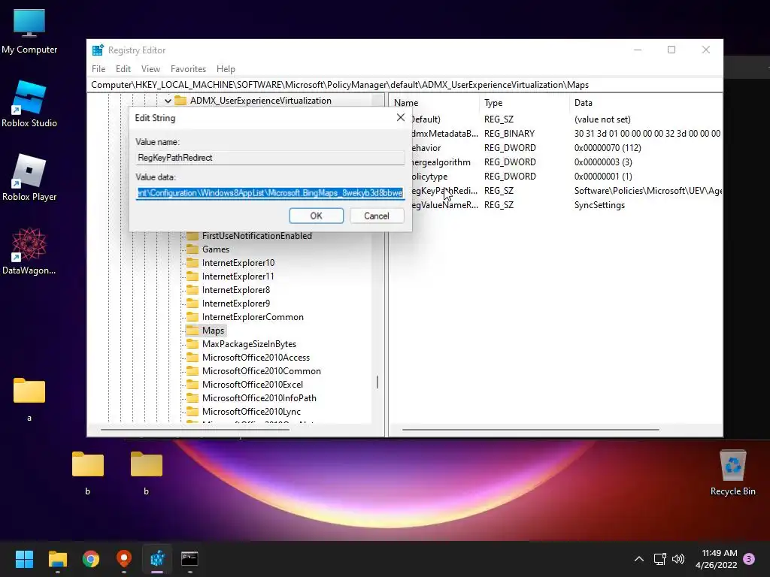Select the InternetExplorer11 key

click(x=238, y=276)
